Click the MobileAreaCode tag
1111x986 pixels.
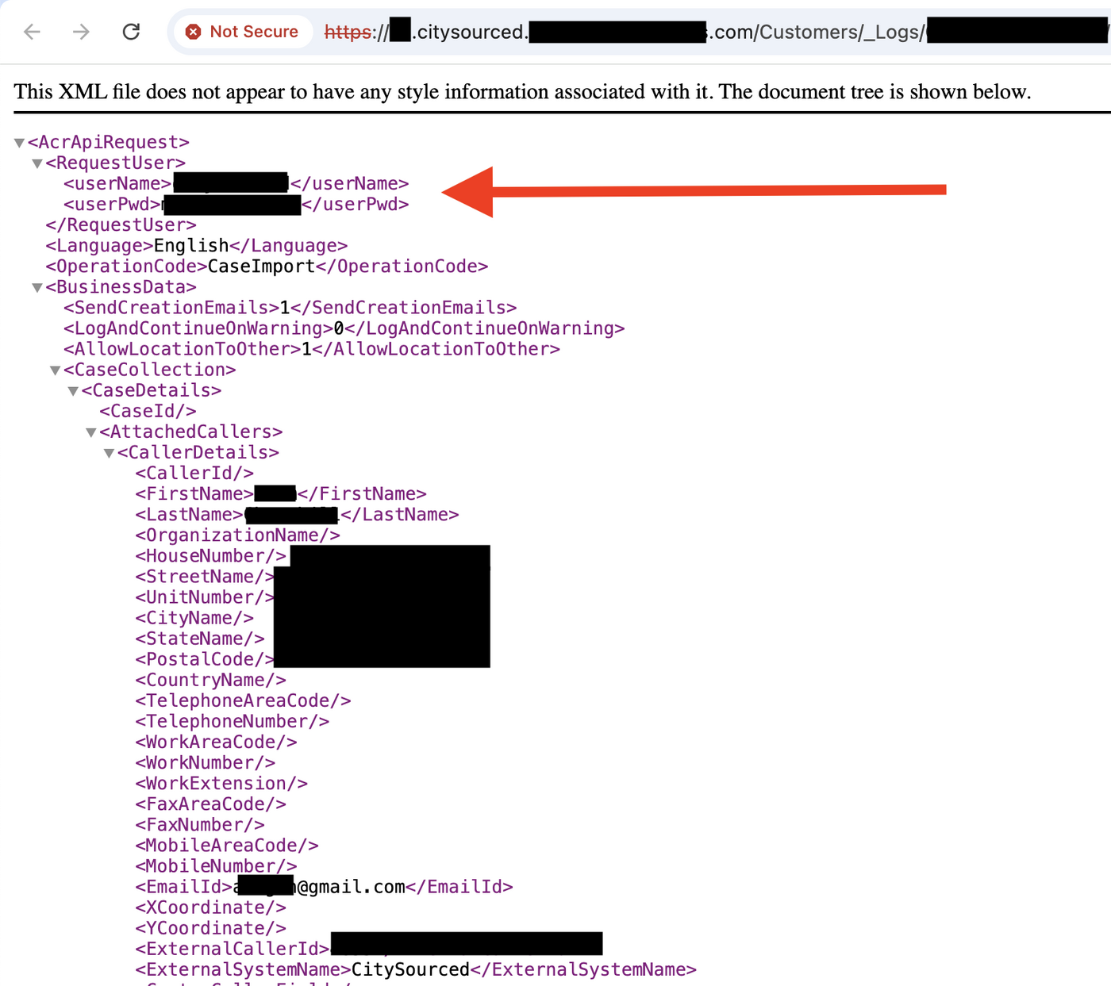tap(227, 846)
